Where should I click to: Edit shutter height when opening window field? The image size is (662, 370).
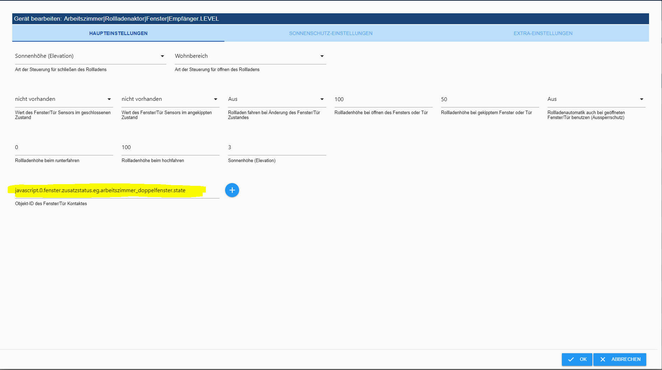[383, 99]
